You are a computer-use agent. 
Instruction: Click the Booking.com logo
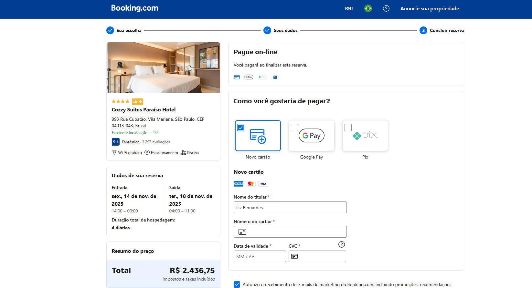coord(134,8)
